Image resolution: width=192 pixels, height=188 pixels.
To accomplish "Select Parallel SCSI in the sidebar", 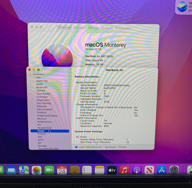I will pyautogui.click(x=44, y=128).
